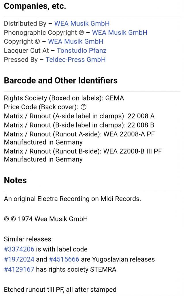The height and width of the screenshot is (296, 184).
Task: Open STEMRA release #4129167
Action: (x=19, y=269)
